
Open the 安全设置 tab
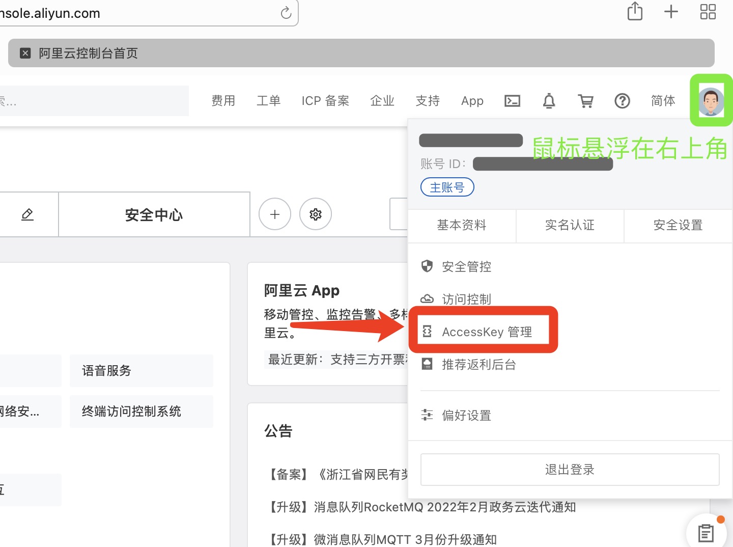[x=678, y=225]
